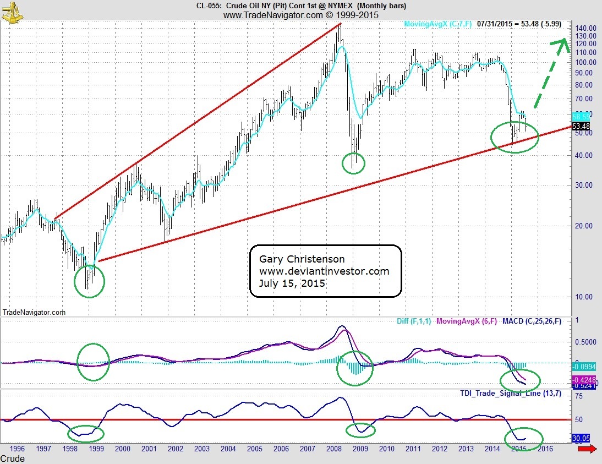Click the 110.00 price axis label

pyautogui.click(x=586, y=53)
